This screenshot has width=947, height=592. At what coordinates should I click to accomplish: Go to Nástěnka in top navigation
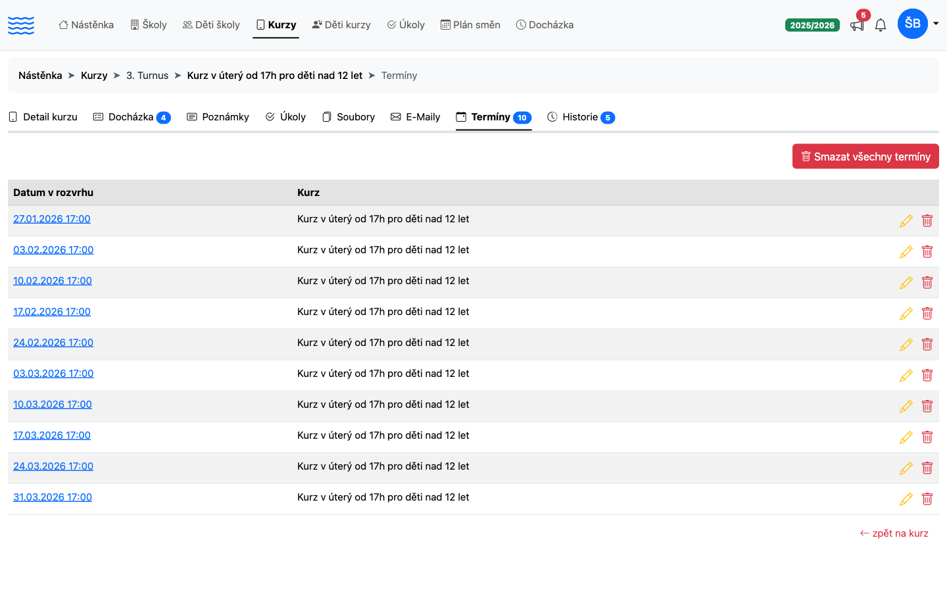[86, 25]
